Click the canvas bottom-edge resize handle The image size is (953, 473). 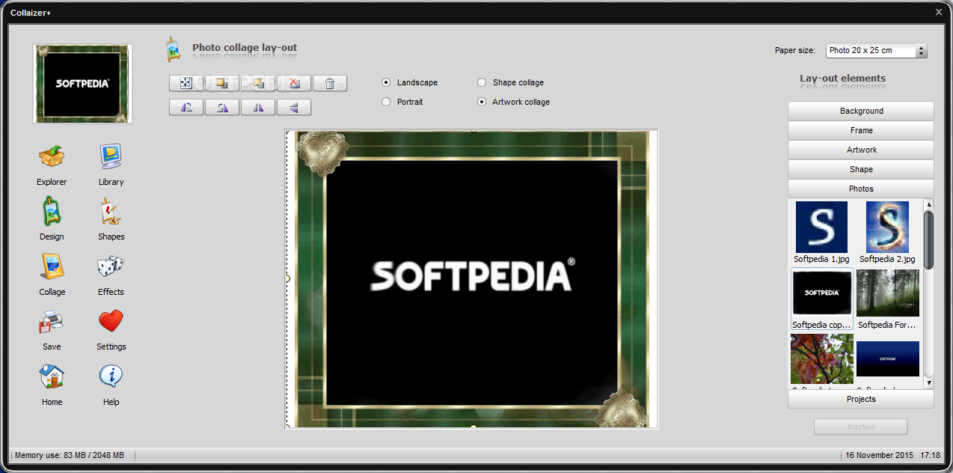pos(473,427)
